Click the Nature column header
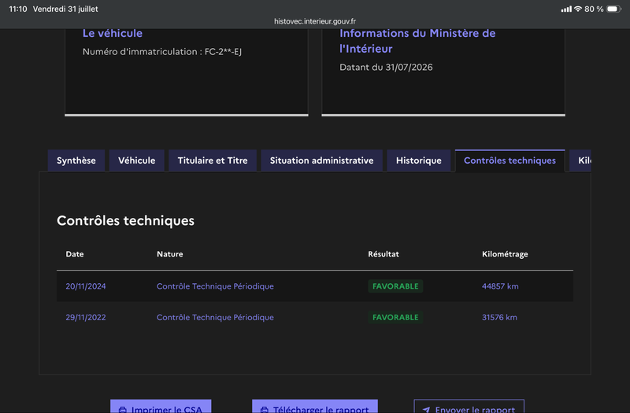The width and height of the screenshot is (630, 413). tap(169, 254)
